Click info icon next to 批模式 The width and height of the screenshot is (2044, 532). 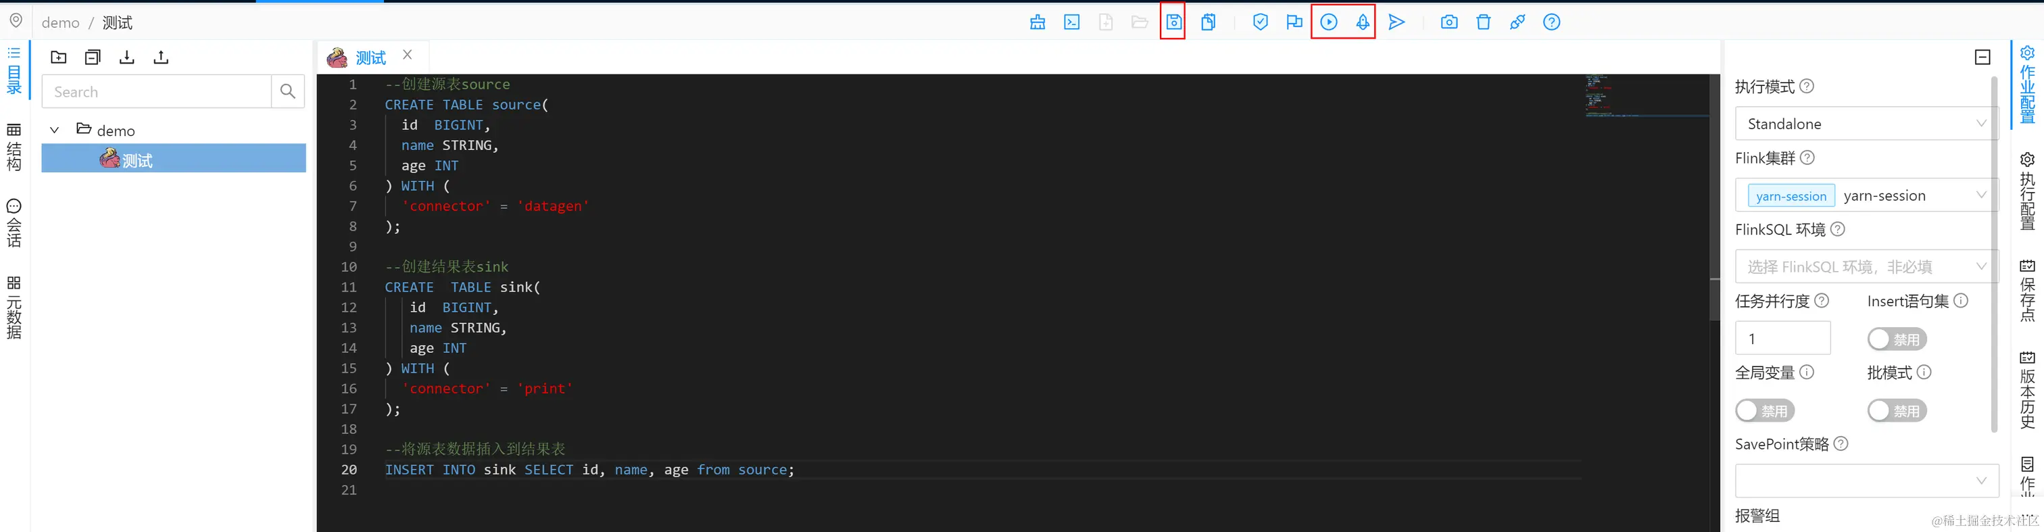[1924, 372]
